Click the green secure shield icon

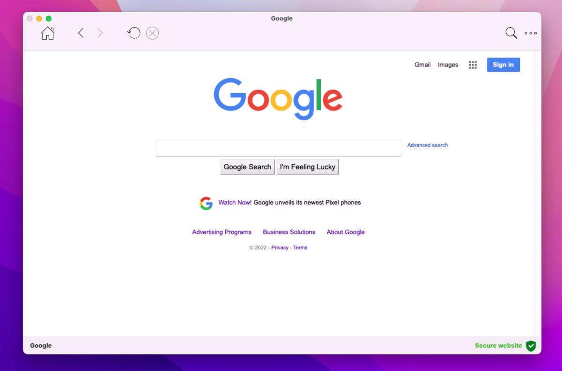[531, 346]
